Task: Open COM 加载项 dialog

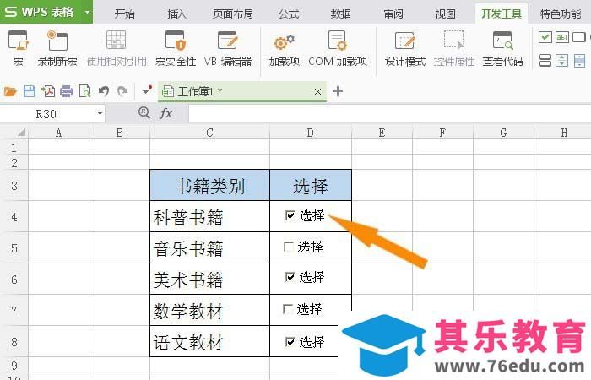Action: (338, 48)
